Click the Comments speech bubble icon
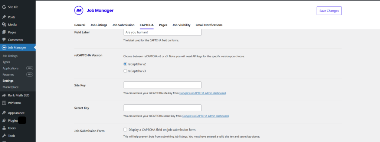 point(4,40)
